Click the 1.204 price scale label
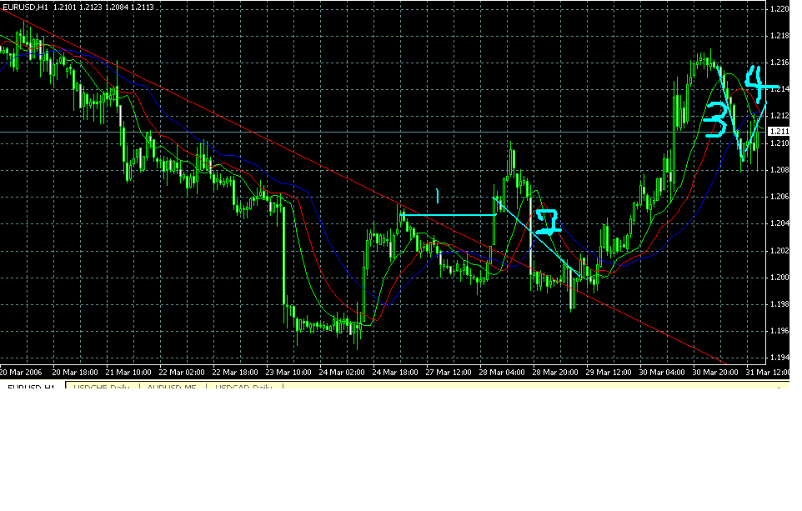The height and width of the screenshot is (511, 802). point(779,223)
